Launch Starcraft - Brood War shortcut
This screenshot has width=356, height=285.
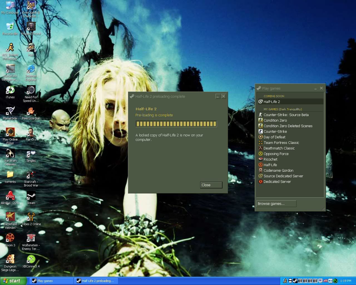(31, 178)
